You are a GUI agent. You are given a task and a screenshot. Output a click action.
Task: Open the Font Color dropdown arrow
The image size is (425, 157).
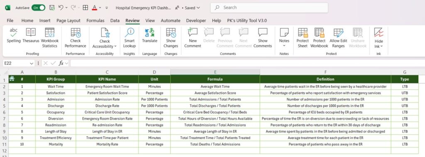(100, 8)
